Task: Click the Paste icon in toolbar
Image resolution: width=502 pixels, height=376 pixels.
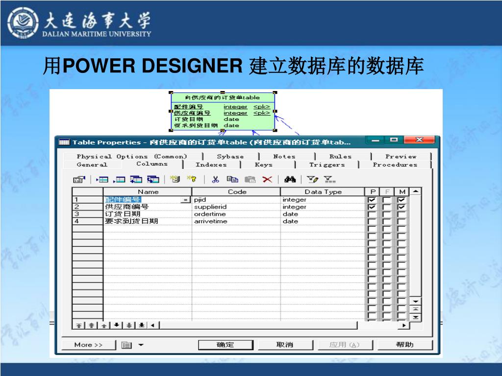Action: (250, 180)
